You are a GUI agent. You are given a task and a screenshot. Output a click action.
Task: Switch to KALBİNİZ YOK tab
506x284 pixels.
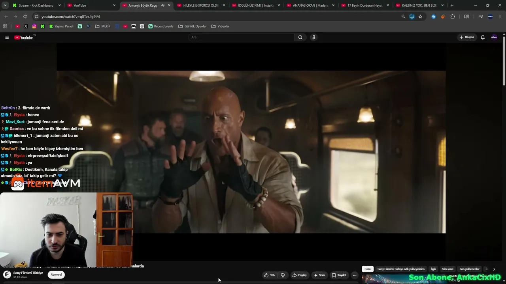click(419, 6)
